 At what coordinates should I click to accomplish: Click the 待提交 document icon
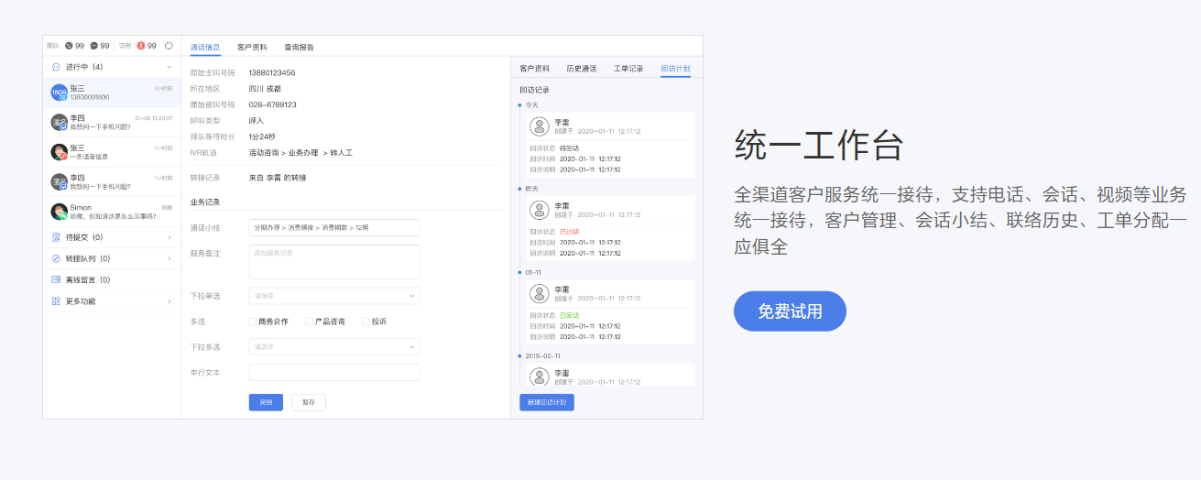57,237
